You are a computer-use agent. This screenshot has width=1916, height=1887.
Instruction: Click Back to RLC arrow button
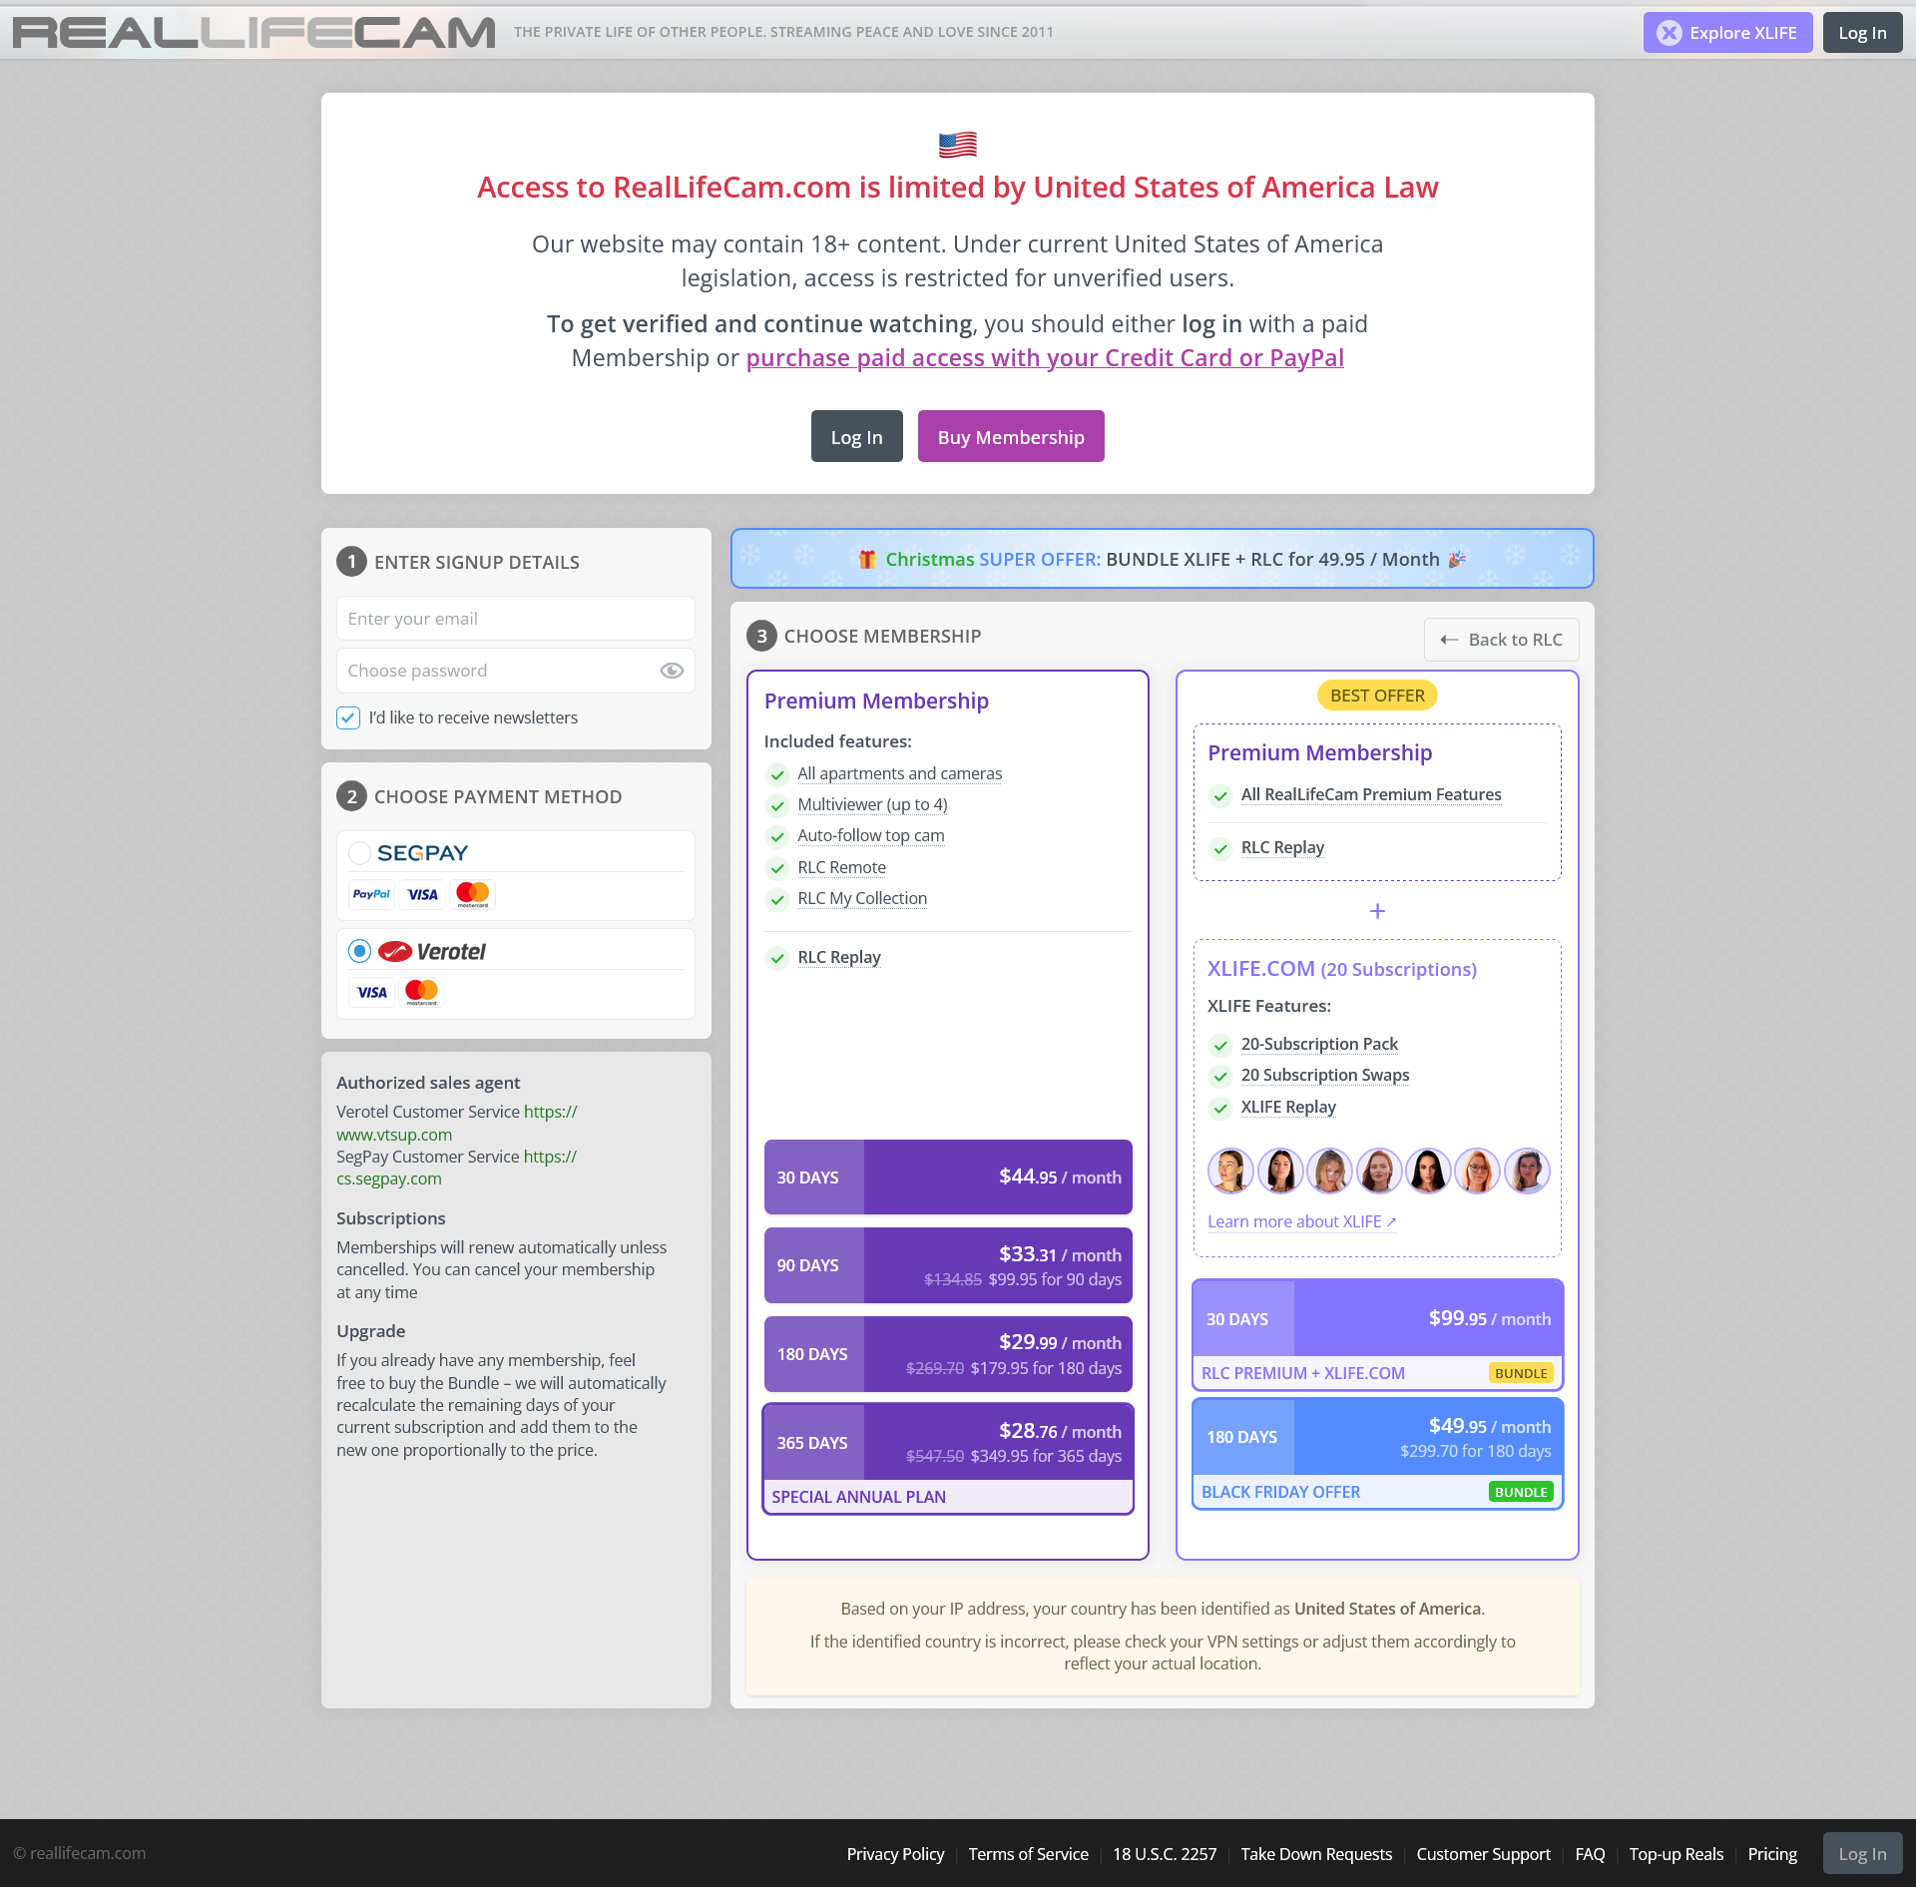tap(1501, 640)
